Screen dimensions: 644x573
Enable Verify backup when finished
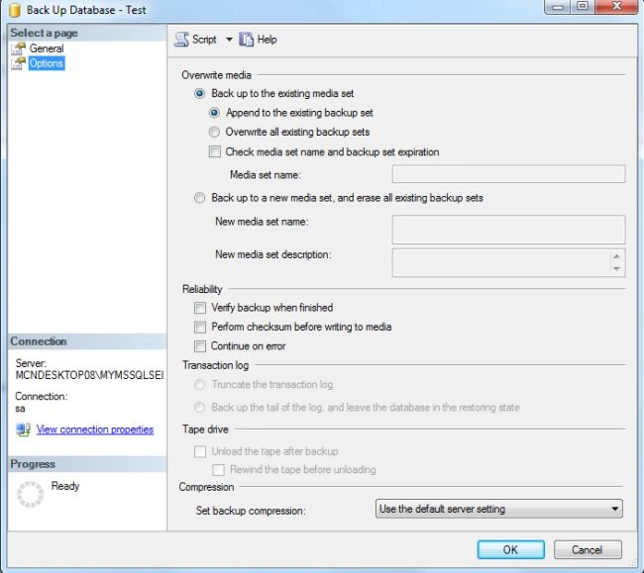click(200, 308)
